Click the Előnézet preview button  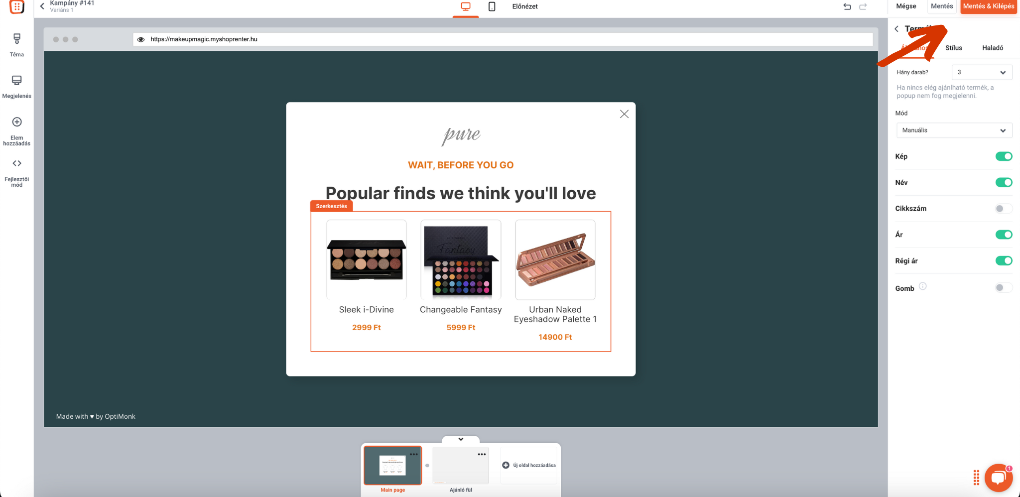[524, 6]
